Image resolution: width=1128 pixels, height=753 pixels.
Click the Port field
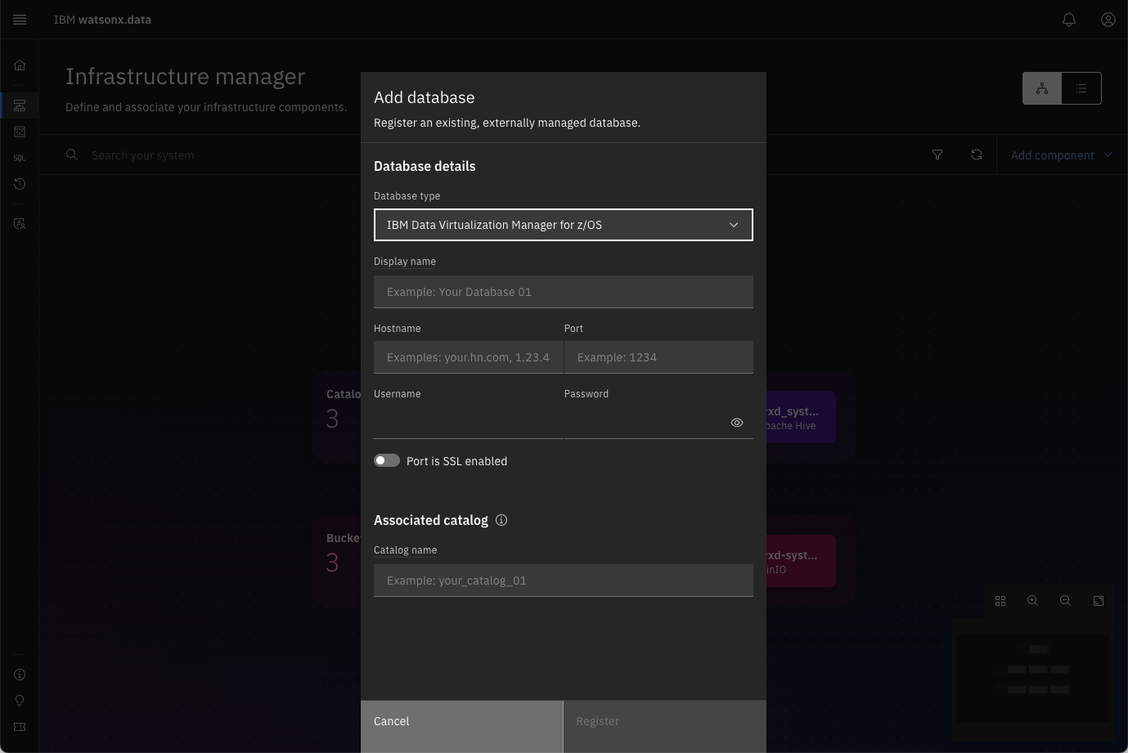coord(658,357)
